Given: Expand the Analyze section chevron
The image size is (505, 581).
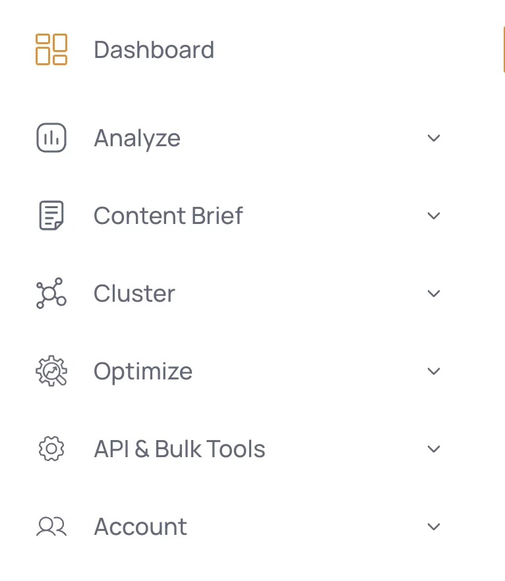Looking at the screenshot, I should click(x=433, y=138).
